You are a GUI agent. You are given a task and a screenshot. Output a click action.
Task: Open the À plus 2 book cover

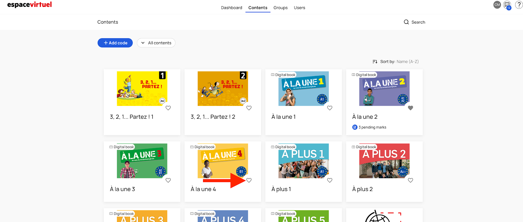[384, 161]
